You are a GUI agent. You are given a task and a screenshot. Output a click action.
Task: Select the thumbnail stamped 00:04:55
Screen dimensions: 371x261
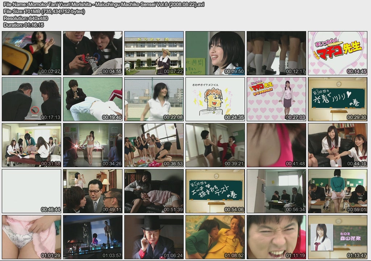pyautogui.click(x=93, y=53)
